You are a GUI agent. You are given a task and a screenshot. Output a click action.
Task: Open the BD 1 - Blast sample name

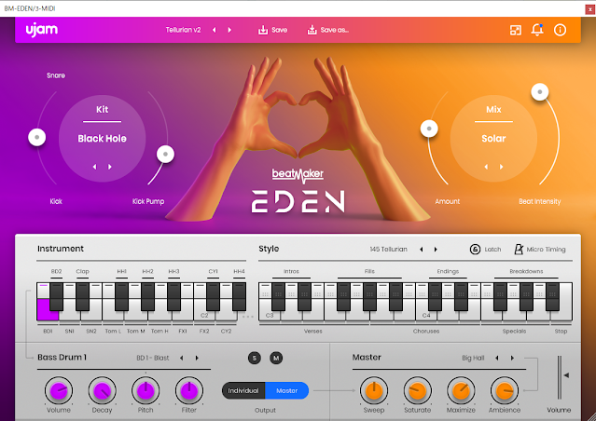pyautogui.click(x=153, y=358)
